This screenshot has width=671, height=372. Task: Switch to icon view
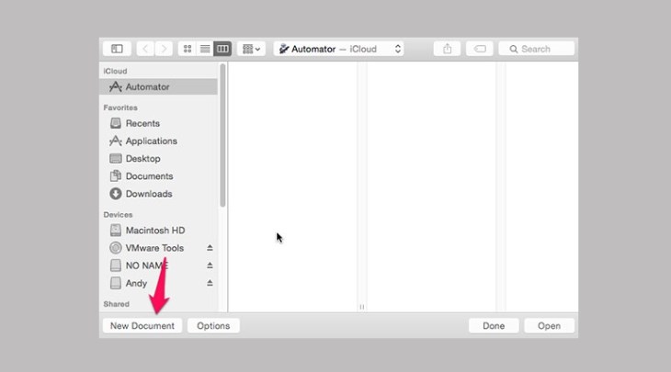coord(187,49)
